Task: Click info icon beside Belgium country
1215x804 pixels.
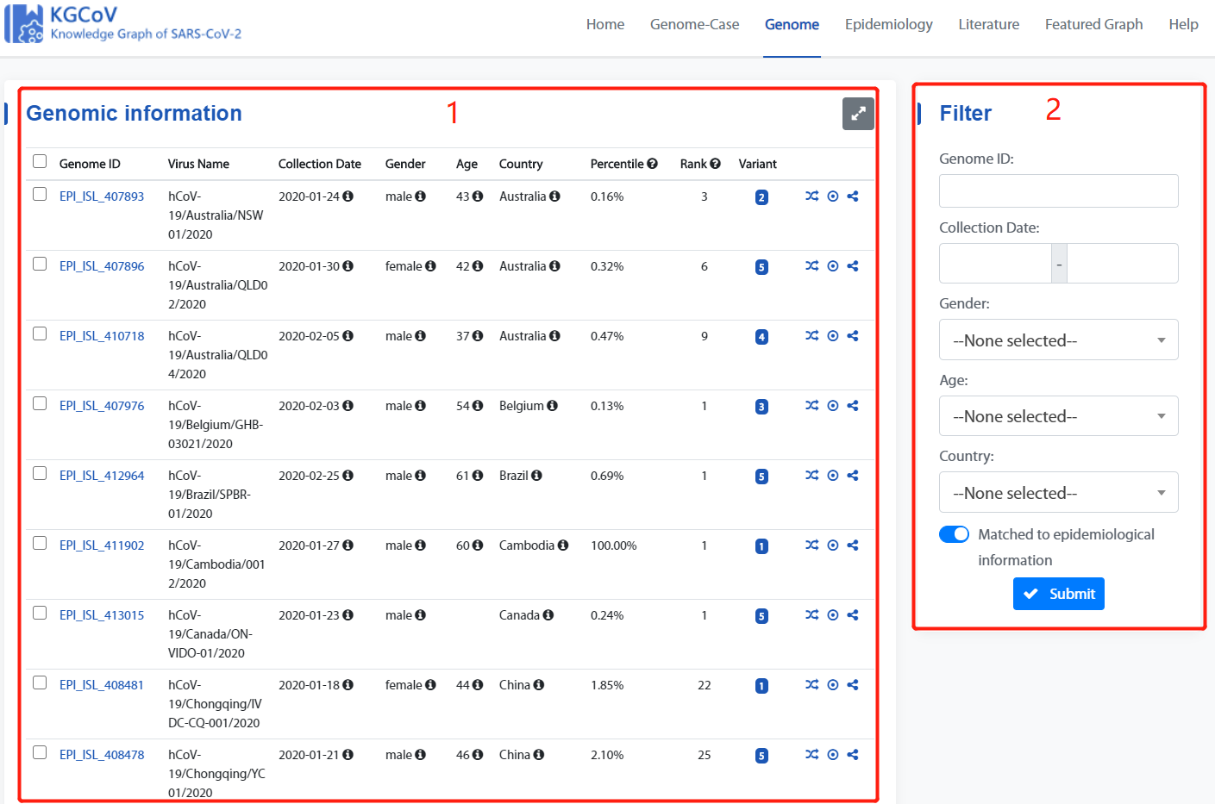Action: 552,406
